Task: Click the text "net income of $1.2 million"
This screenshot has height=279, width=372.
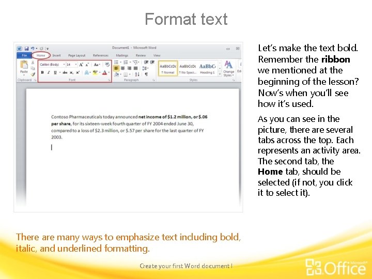Action: [x=165, y=117]
